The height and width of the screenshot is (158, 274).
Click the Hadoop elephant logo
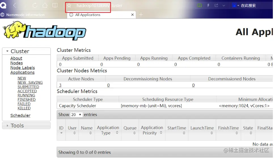coord(45,30)
